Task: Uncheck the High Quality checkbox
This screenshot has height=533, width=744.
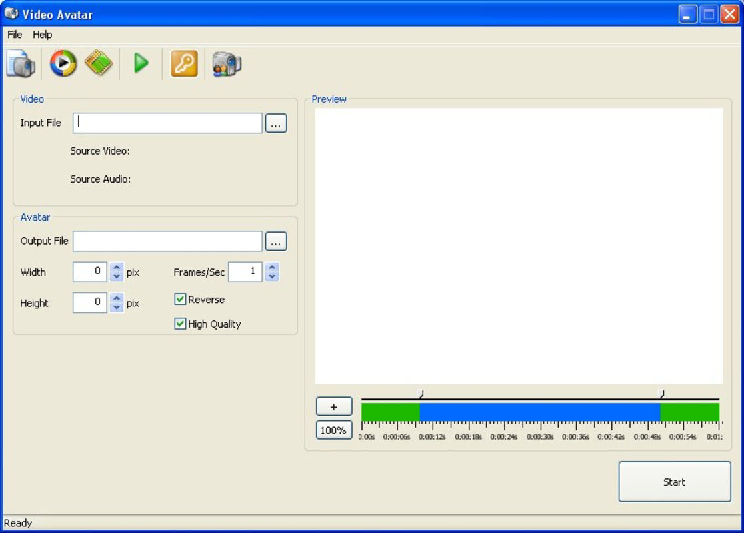Action: [x=180, y=324]
